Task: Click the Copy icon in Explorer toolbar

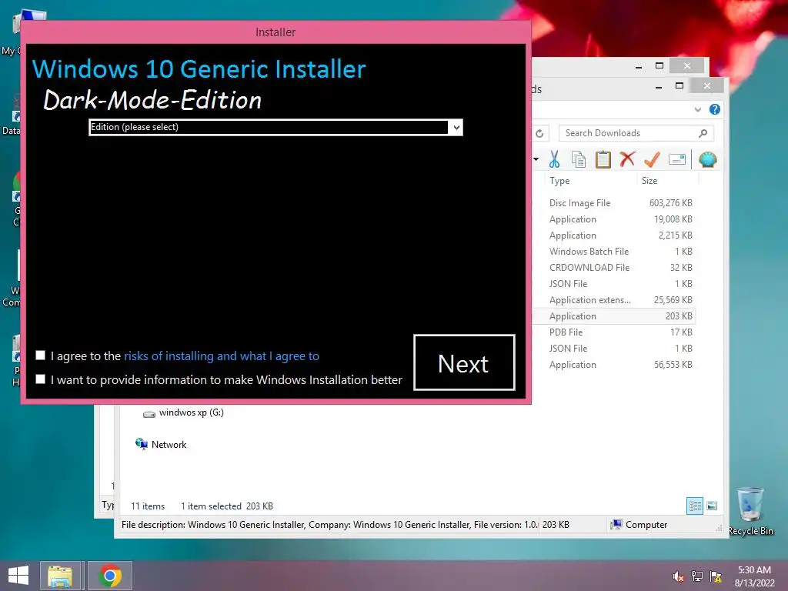Action: pyautogui.click(x=579, y=160)
